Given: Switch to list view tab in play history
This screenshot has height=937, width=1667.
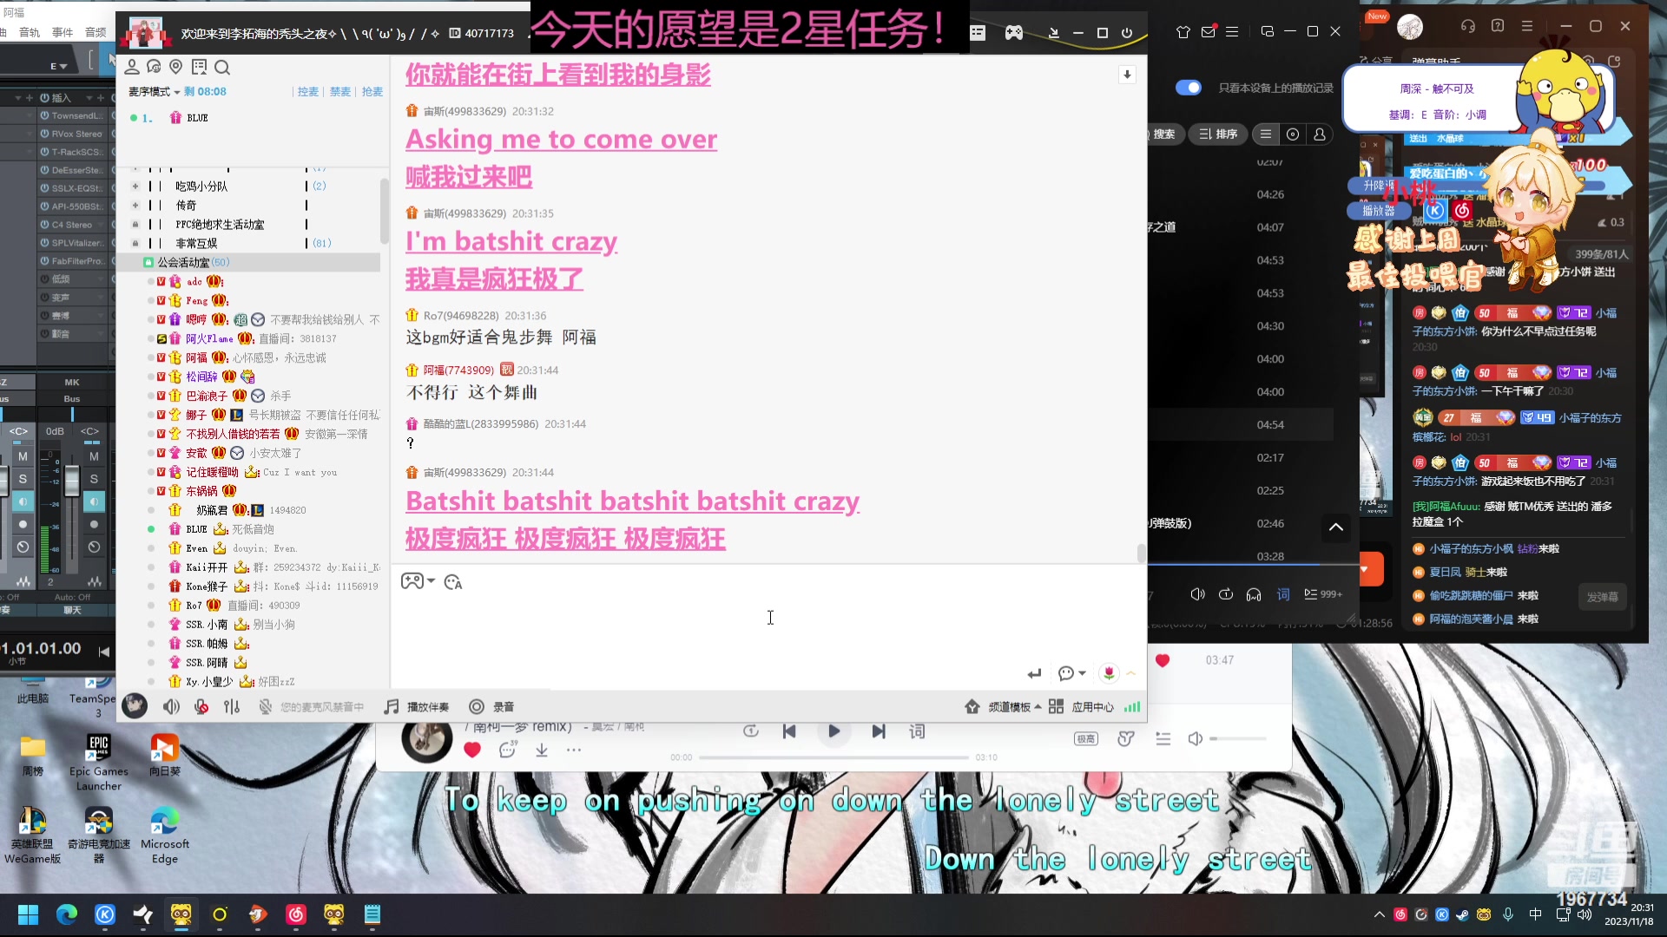Looking at the screenshot, I should (1266, 134).
